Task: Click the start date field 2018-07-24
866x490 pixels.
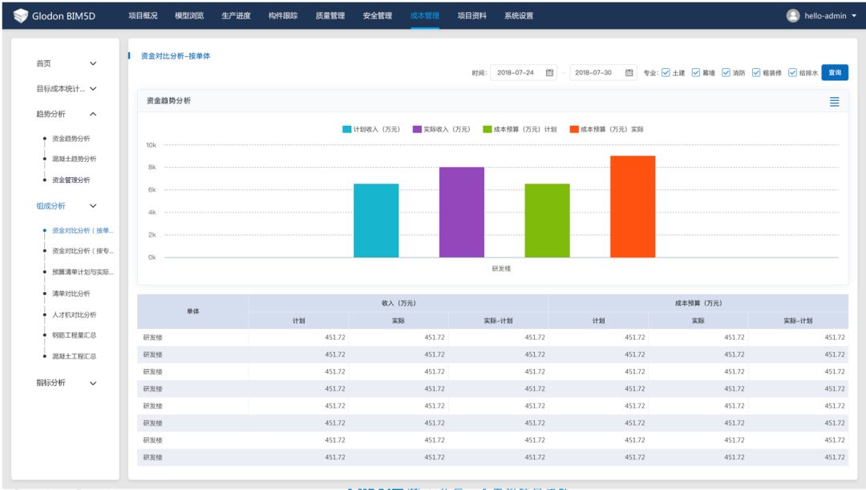Action: coord(516,72)
